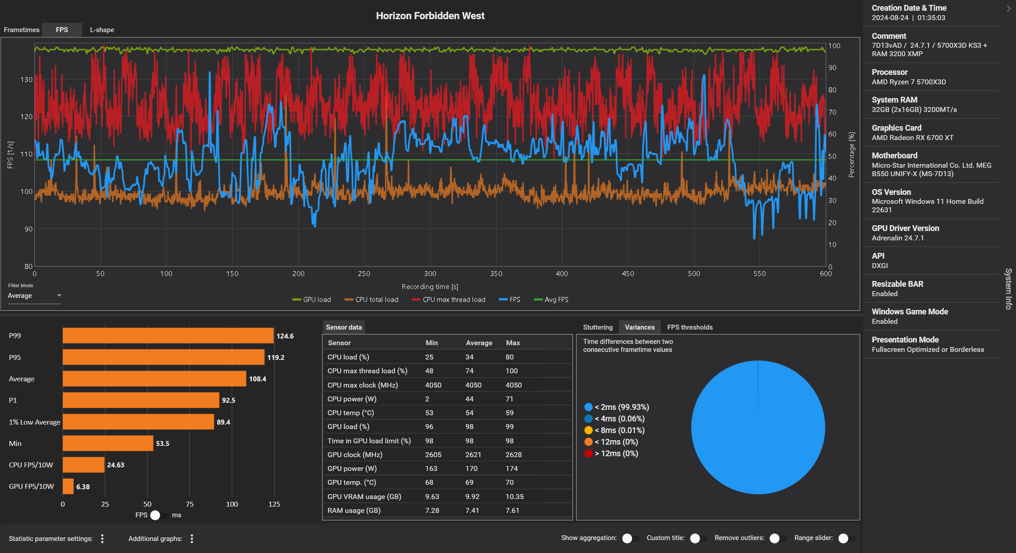
Task: Click GPU load legend marker
Action: click(x=297, y=300)
